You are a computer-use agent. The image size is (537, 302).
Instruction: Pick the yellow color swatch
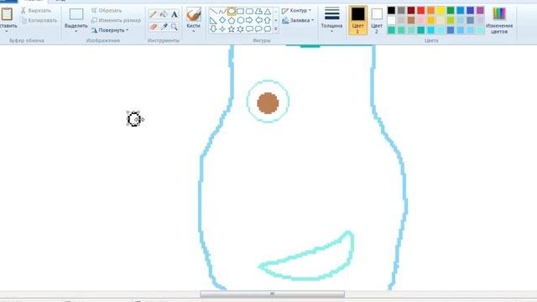(x=441, y=10)
